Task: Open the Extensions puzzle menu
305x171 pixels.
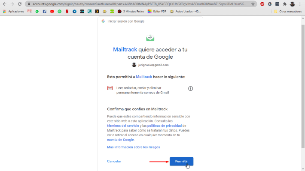Action: point(285,4)
